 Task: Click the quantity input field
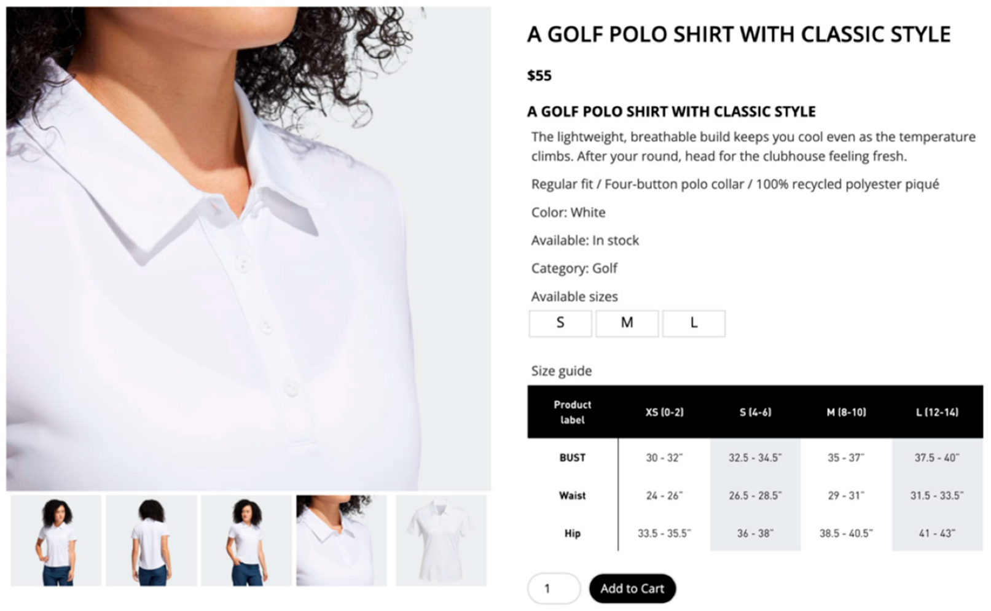[553, 588]
